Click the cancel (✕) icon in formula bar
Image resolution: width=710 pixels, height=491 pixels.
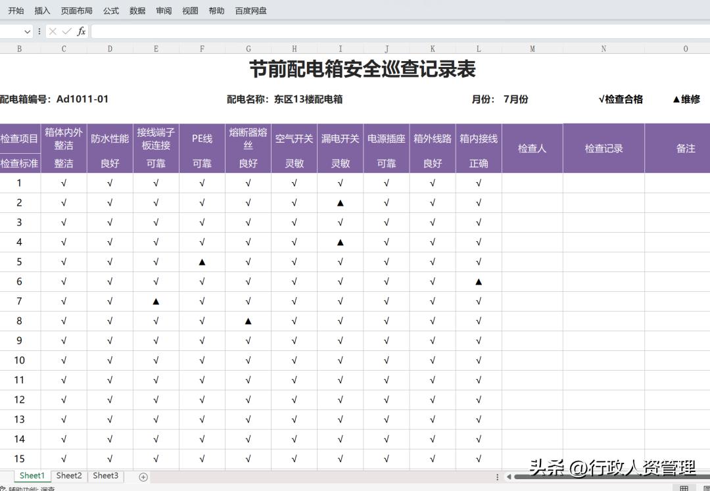tap(53, 31)
